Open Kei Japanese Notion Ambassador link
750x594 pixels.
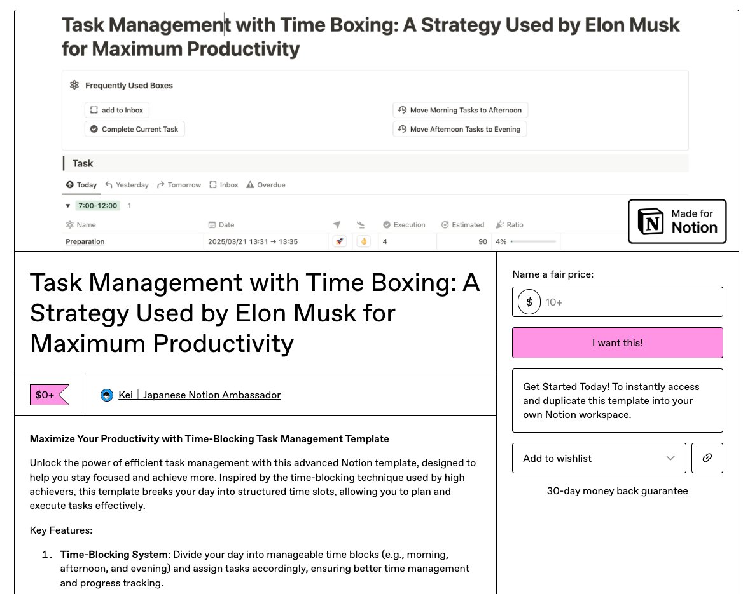point(200,395)
